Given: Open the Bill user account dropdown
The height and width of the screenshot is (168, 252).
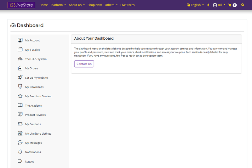Looking at the screenshot, I should pos(219,5).
